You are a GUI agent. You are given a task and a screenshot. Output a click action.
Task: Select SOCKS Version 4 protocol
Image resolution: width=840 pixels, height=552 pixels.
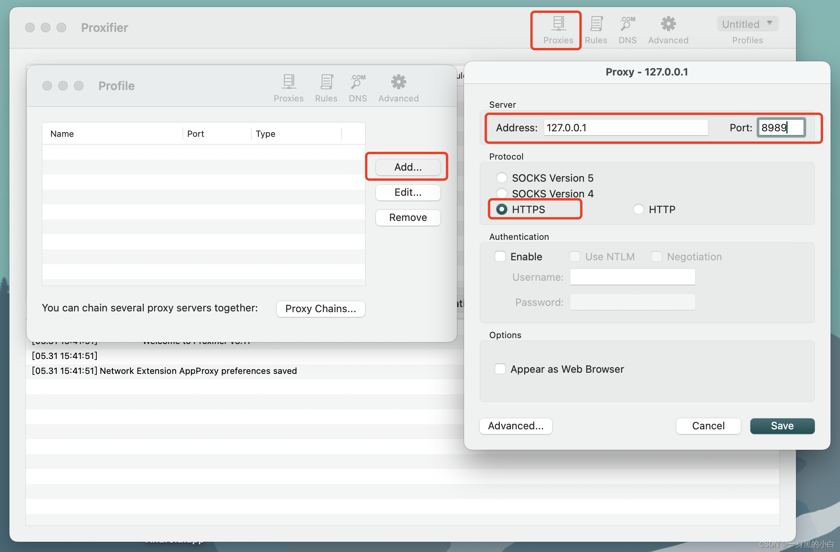501,193
